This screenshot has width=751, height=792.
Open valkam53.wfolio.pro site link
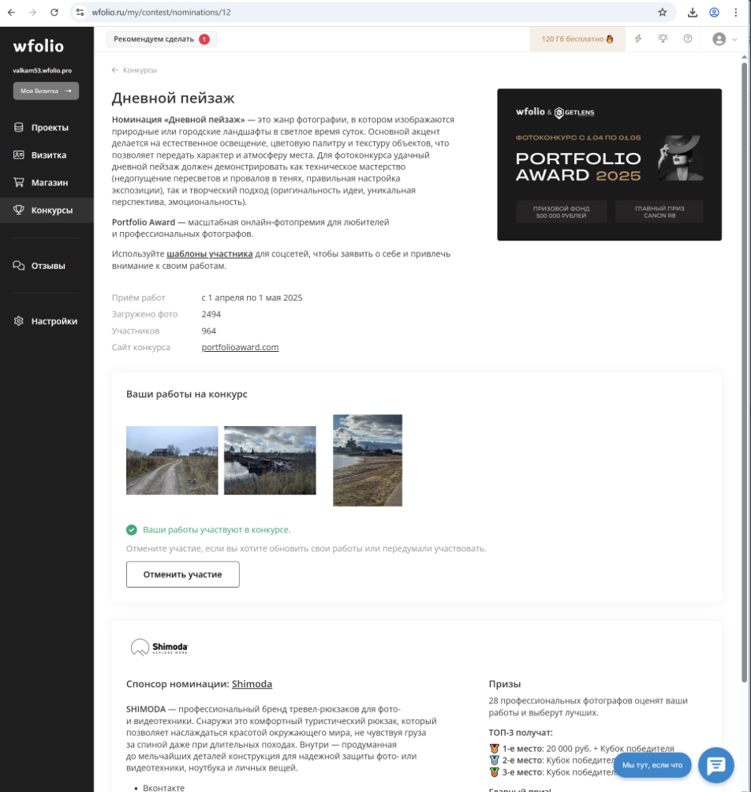[42, 71]
